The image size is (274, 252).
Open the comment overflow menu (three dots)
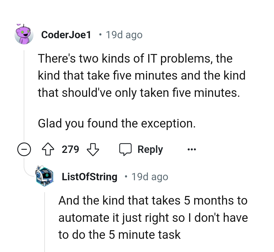192,149
